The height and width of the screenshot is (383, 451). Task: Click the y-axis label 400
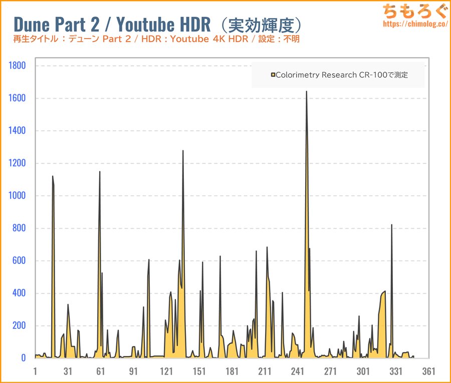(19, 293)
